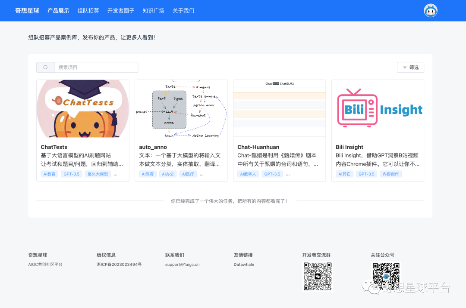Open the ChatTests pumpkin thumbnail
The image size is (466, 308).
(x=82, y=108)
